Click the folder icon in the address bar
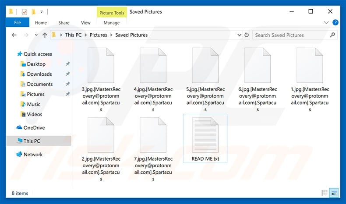The image size is (346, 204). tap(53, 35)
